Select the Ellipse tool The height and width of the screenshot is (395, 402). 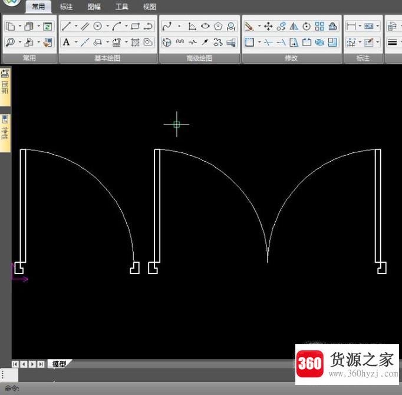[205, 26]
